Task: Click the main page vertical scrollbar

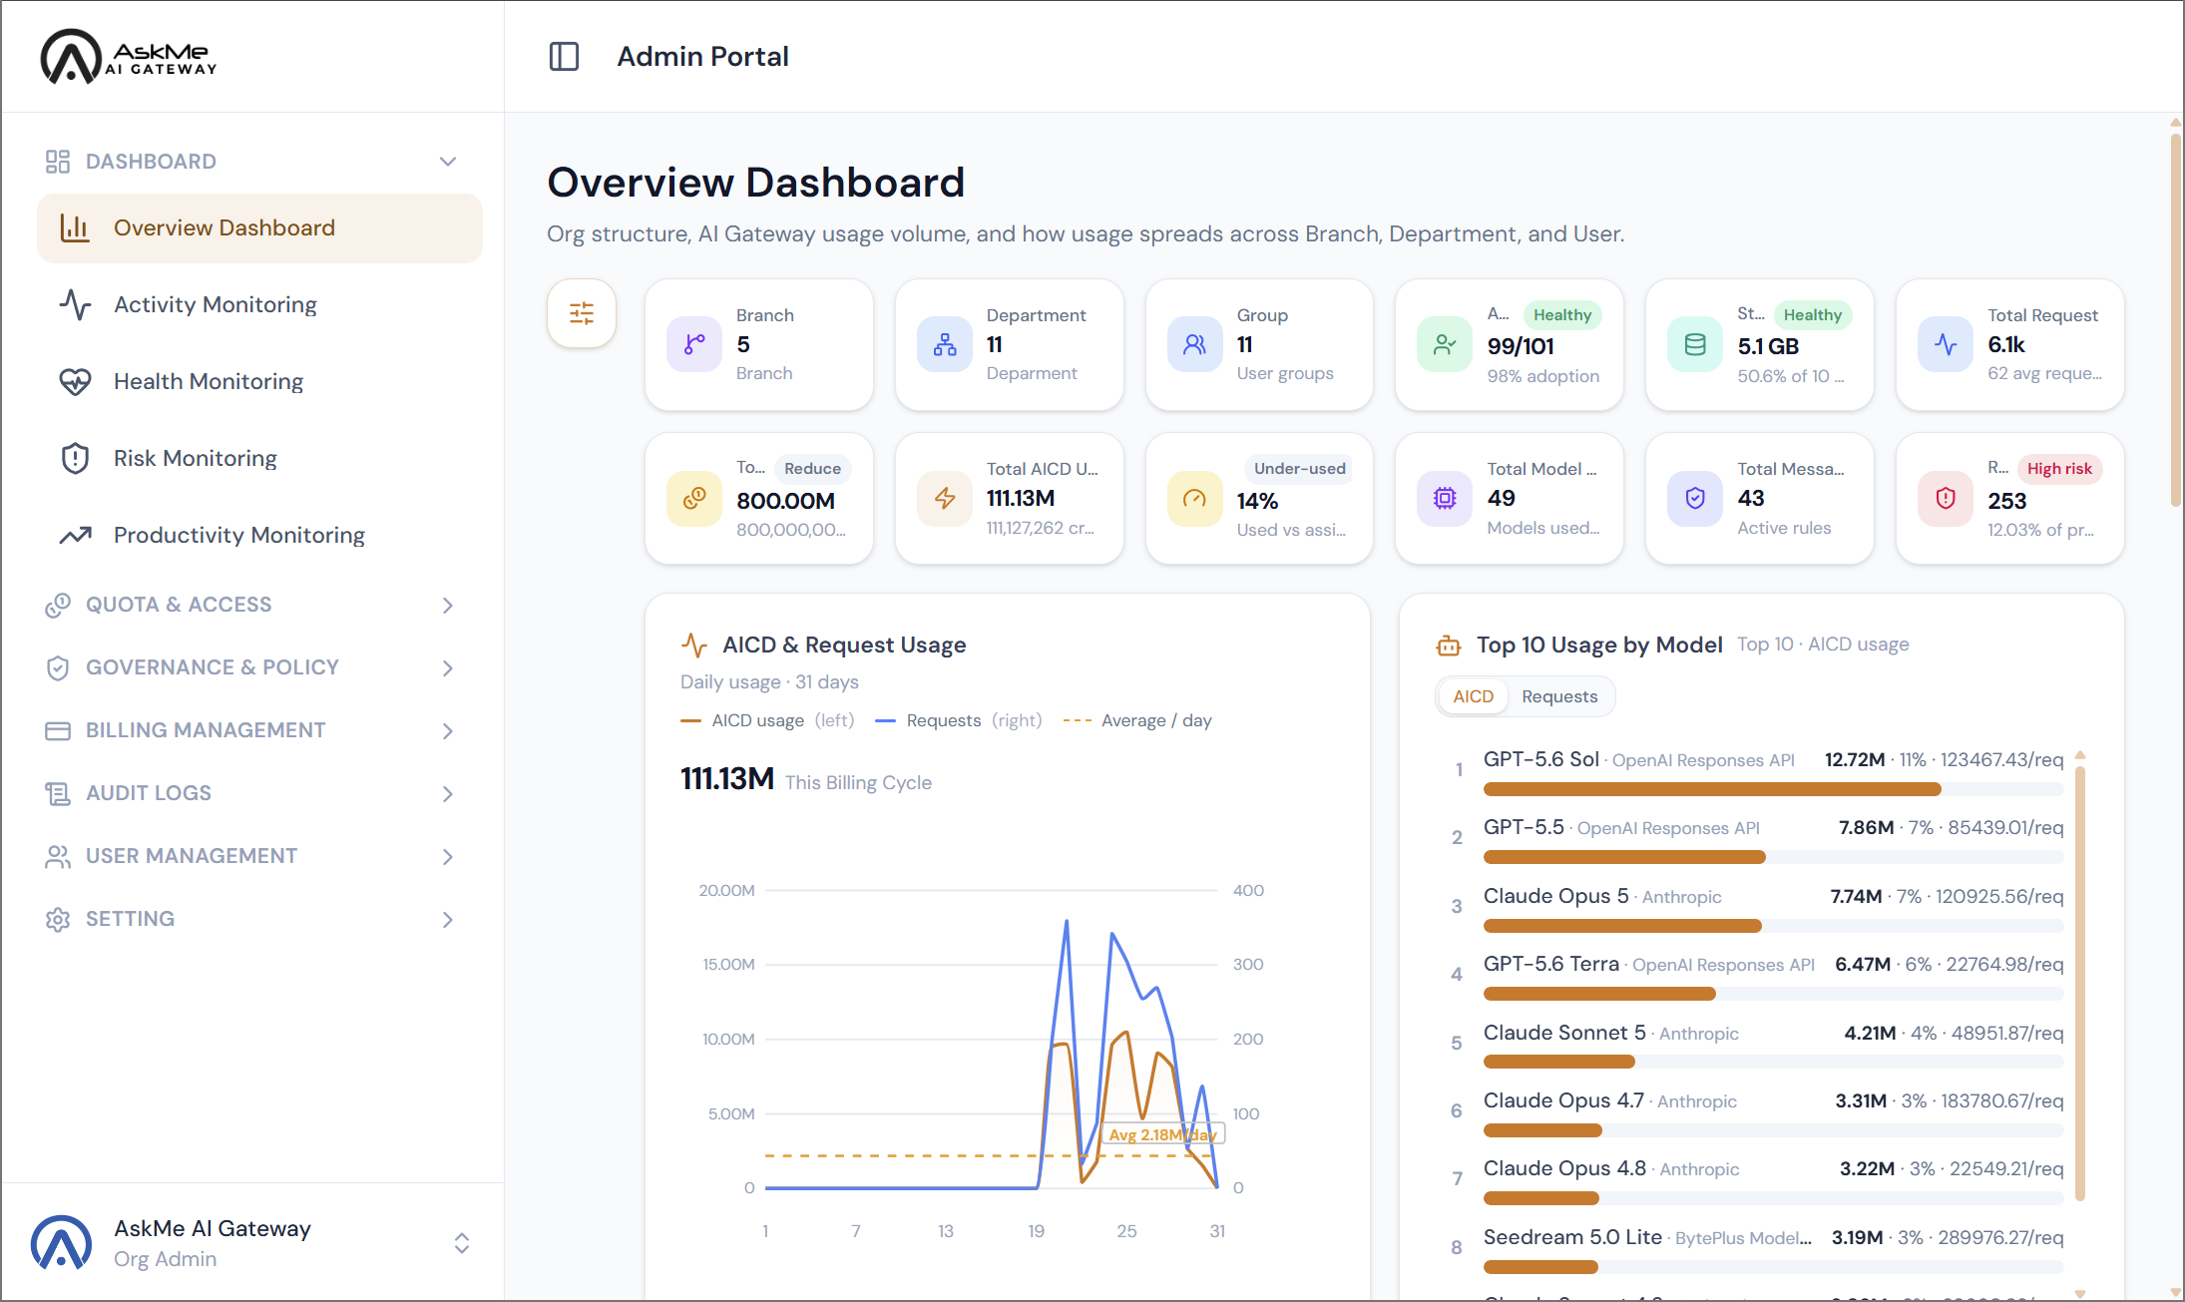Action: pyautogui.click(x=2176, y=319)
